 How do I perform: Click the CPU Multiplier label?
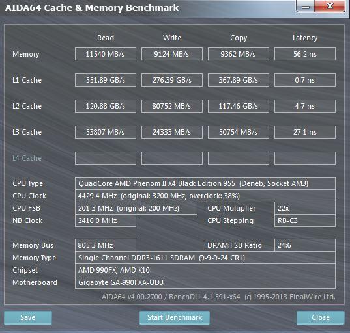pos(231,208)
